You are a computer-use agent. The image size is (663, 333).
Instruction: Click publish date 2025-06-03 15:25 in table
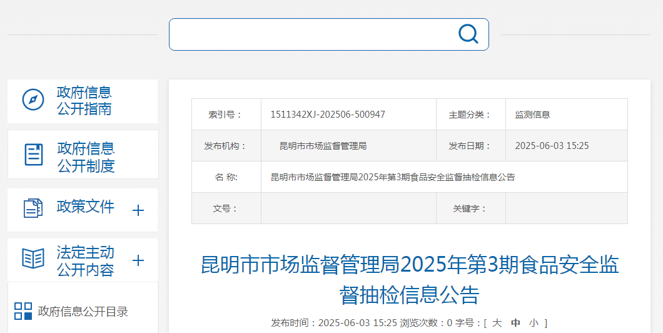(552, 146)
